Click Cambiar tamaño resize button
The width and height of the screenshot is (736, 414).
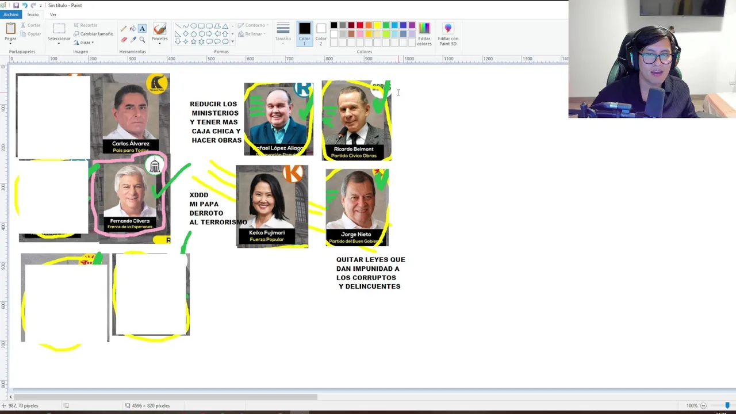[x=93, y=34]
